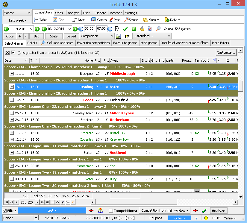Click the Streak toolbar icon

click(131, 20)
